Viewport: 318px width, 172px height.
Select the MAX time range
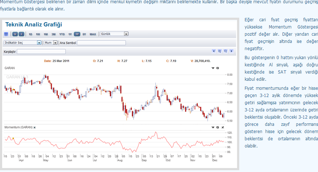tap(93, 34)
